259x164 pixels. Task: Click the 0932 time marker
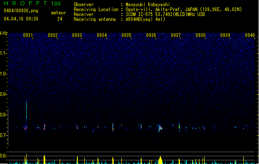(x=53, y=35)
